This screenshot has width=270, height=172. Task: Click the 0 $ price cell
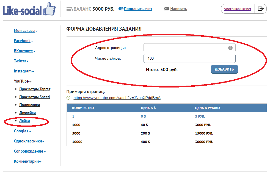(x=143, y=116)
